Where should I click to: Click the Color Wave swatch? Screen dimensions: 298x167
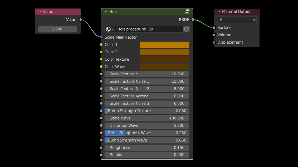click(x=164, y=67)
